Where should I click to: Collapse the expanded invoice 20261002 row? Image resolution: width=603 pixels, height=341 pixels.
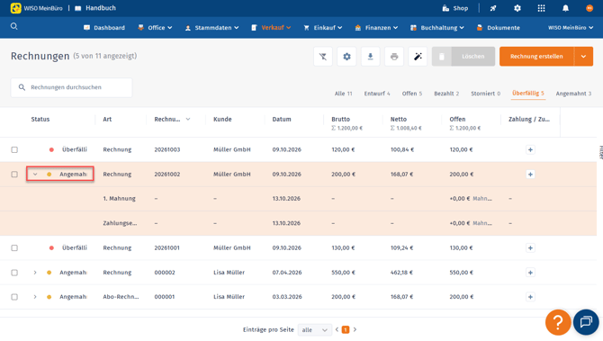tap(35, 175)
